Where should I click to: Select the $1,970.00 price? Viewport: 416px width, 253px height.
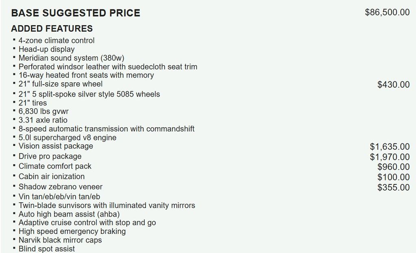coord(390,157)
